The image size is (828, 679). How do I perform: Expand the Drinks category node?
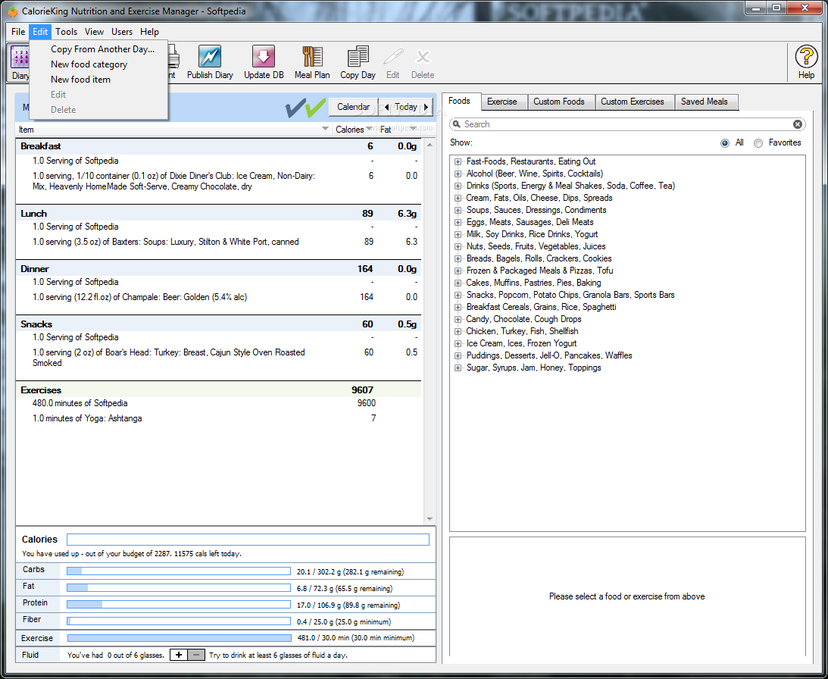pos(458,186)
